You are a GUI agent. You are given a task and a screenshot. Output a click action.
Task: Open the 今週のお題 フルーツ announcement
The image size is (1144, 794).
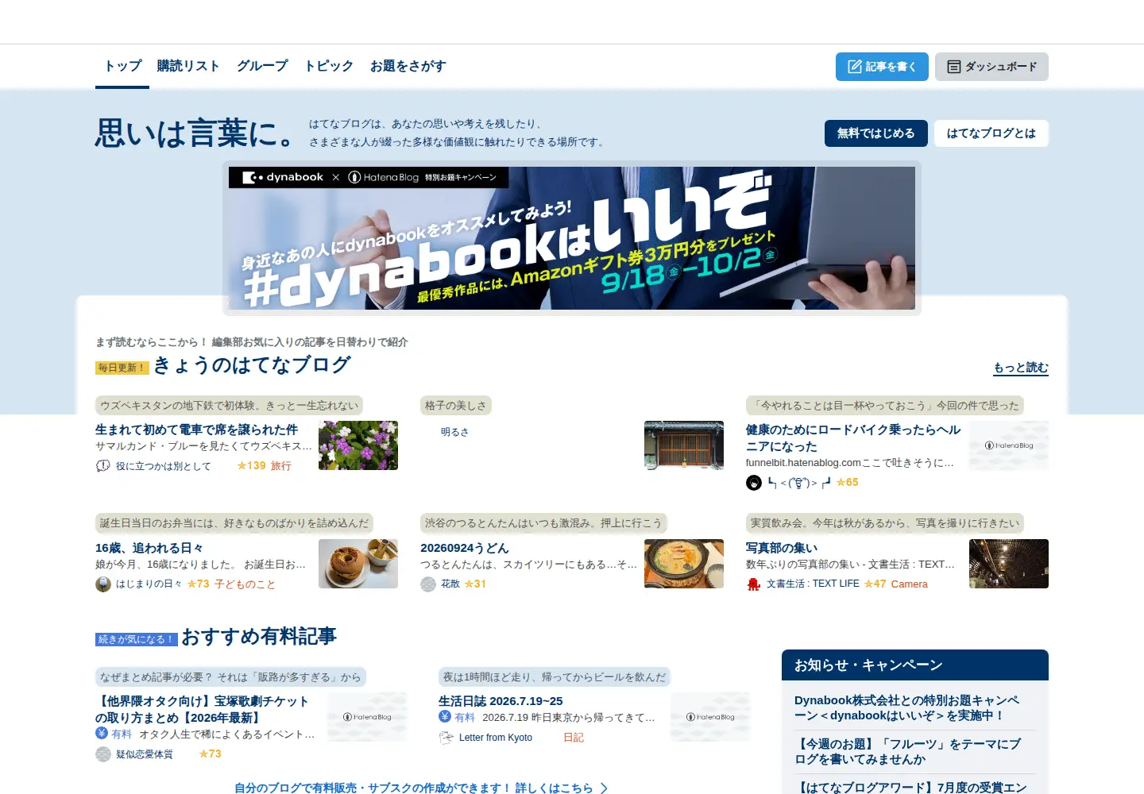(907, 752)
